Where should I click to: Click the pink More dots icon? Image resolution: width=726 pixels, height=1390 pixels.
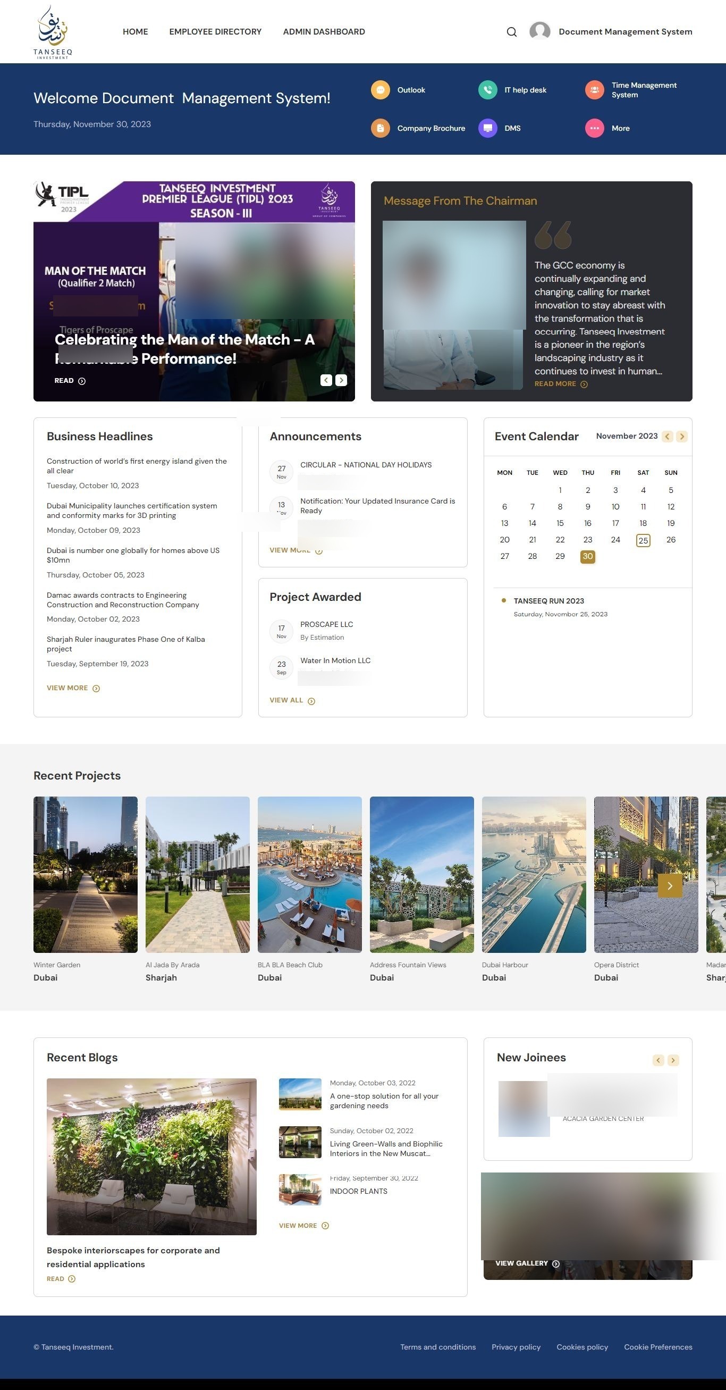tap(594, 128)
